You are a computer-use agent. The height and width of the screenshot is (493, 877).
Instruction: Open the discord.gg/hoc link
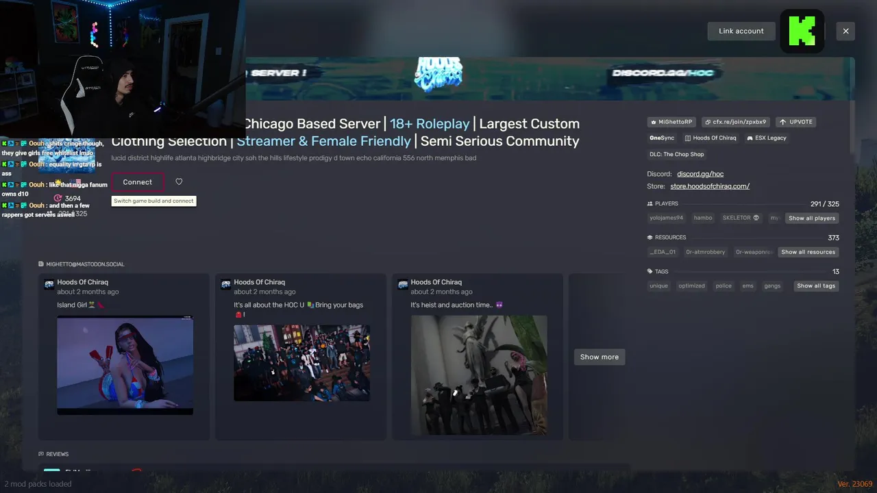[x=700, y=174]
